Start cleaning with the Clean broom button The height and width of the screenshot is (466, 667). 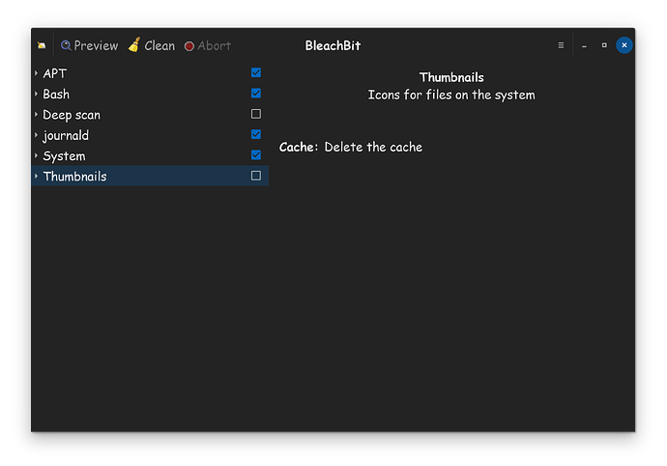152,45
